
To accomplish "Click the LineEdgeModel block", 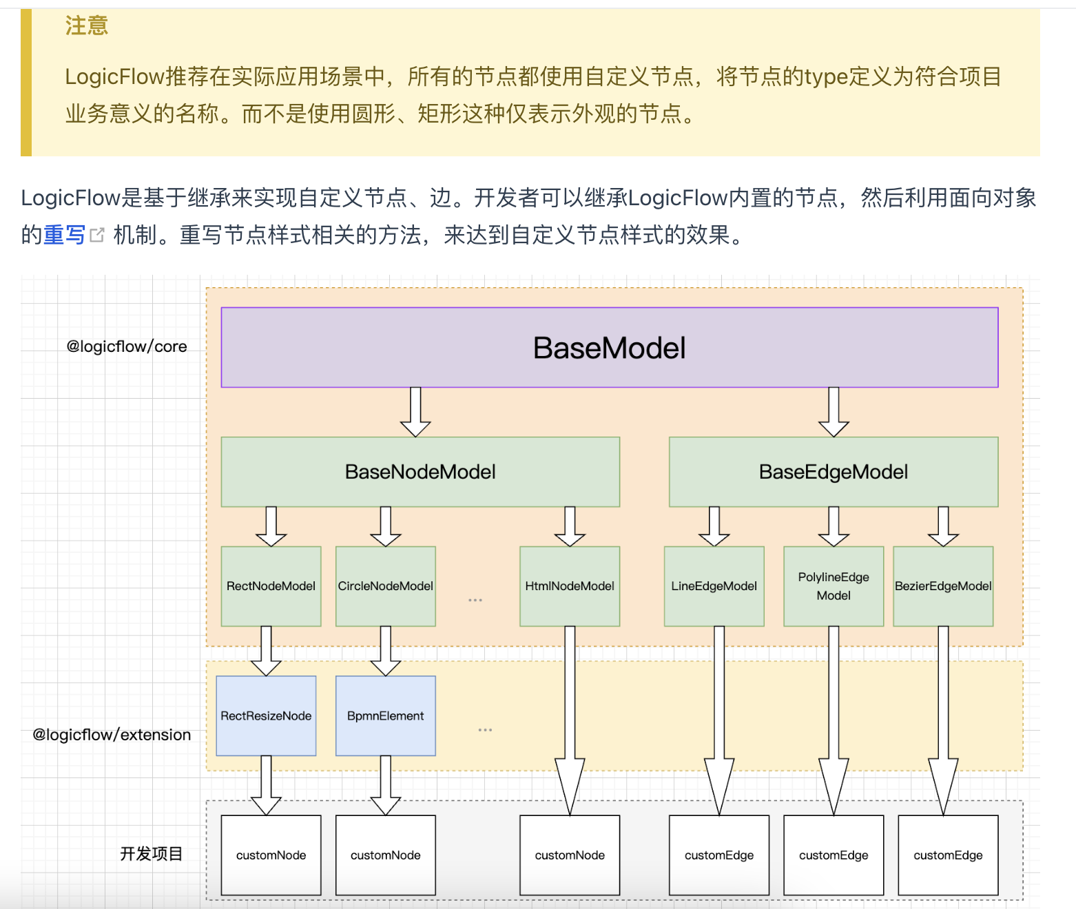I will [714, 586].
